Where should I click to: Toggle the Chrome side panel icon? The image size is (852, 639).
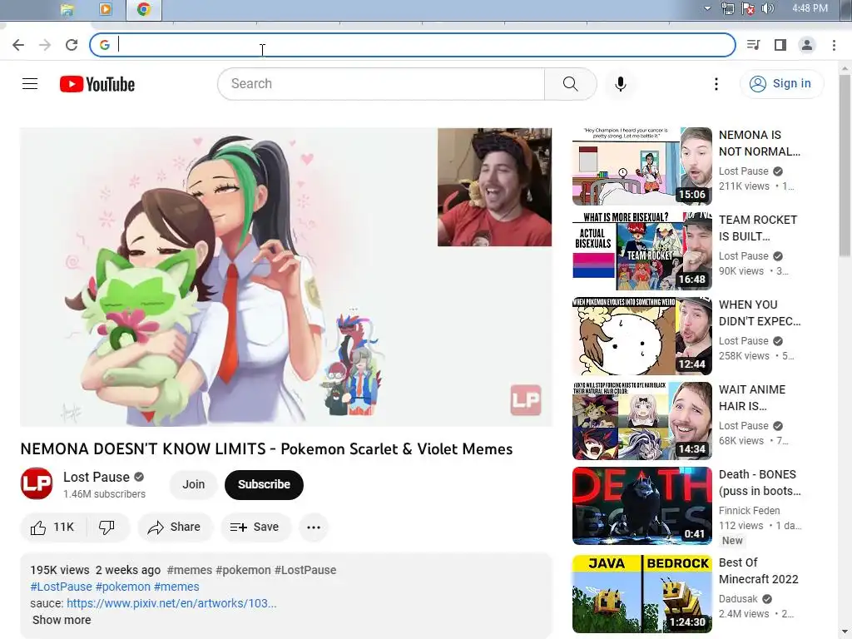coord(780,45)
